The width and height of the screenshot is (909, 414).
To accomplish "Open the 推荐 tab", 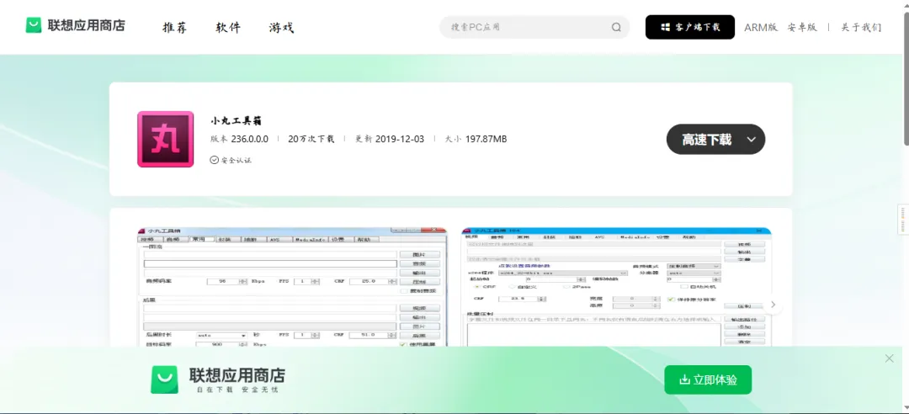I will [174, 27].
